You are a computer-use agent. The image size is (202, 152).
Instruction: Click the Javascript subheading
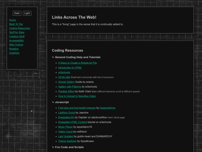(x=62, y=102)
